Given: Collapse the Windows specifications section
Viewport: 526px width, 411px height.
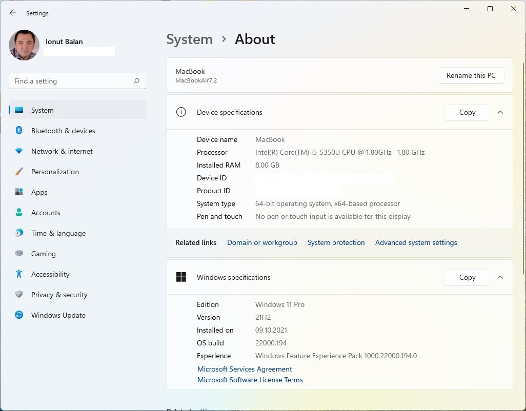Looking at the screenshot, I should (x=500, y=277).
